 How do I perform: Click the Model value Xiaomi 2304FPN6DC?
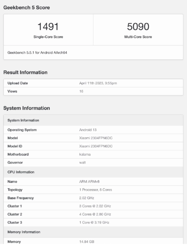(x=96, y=138)
